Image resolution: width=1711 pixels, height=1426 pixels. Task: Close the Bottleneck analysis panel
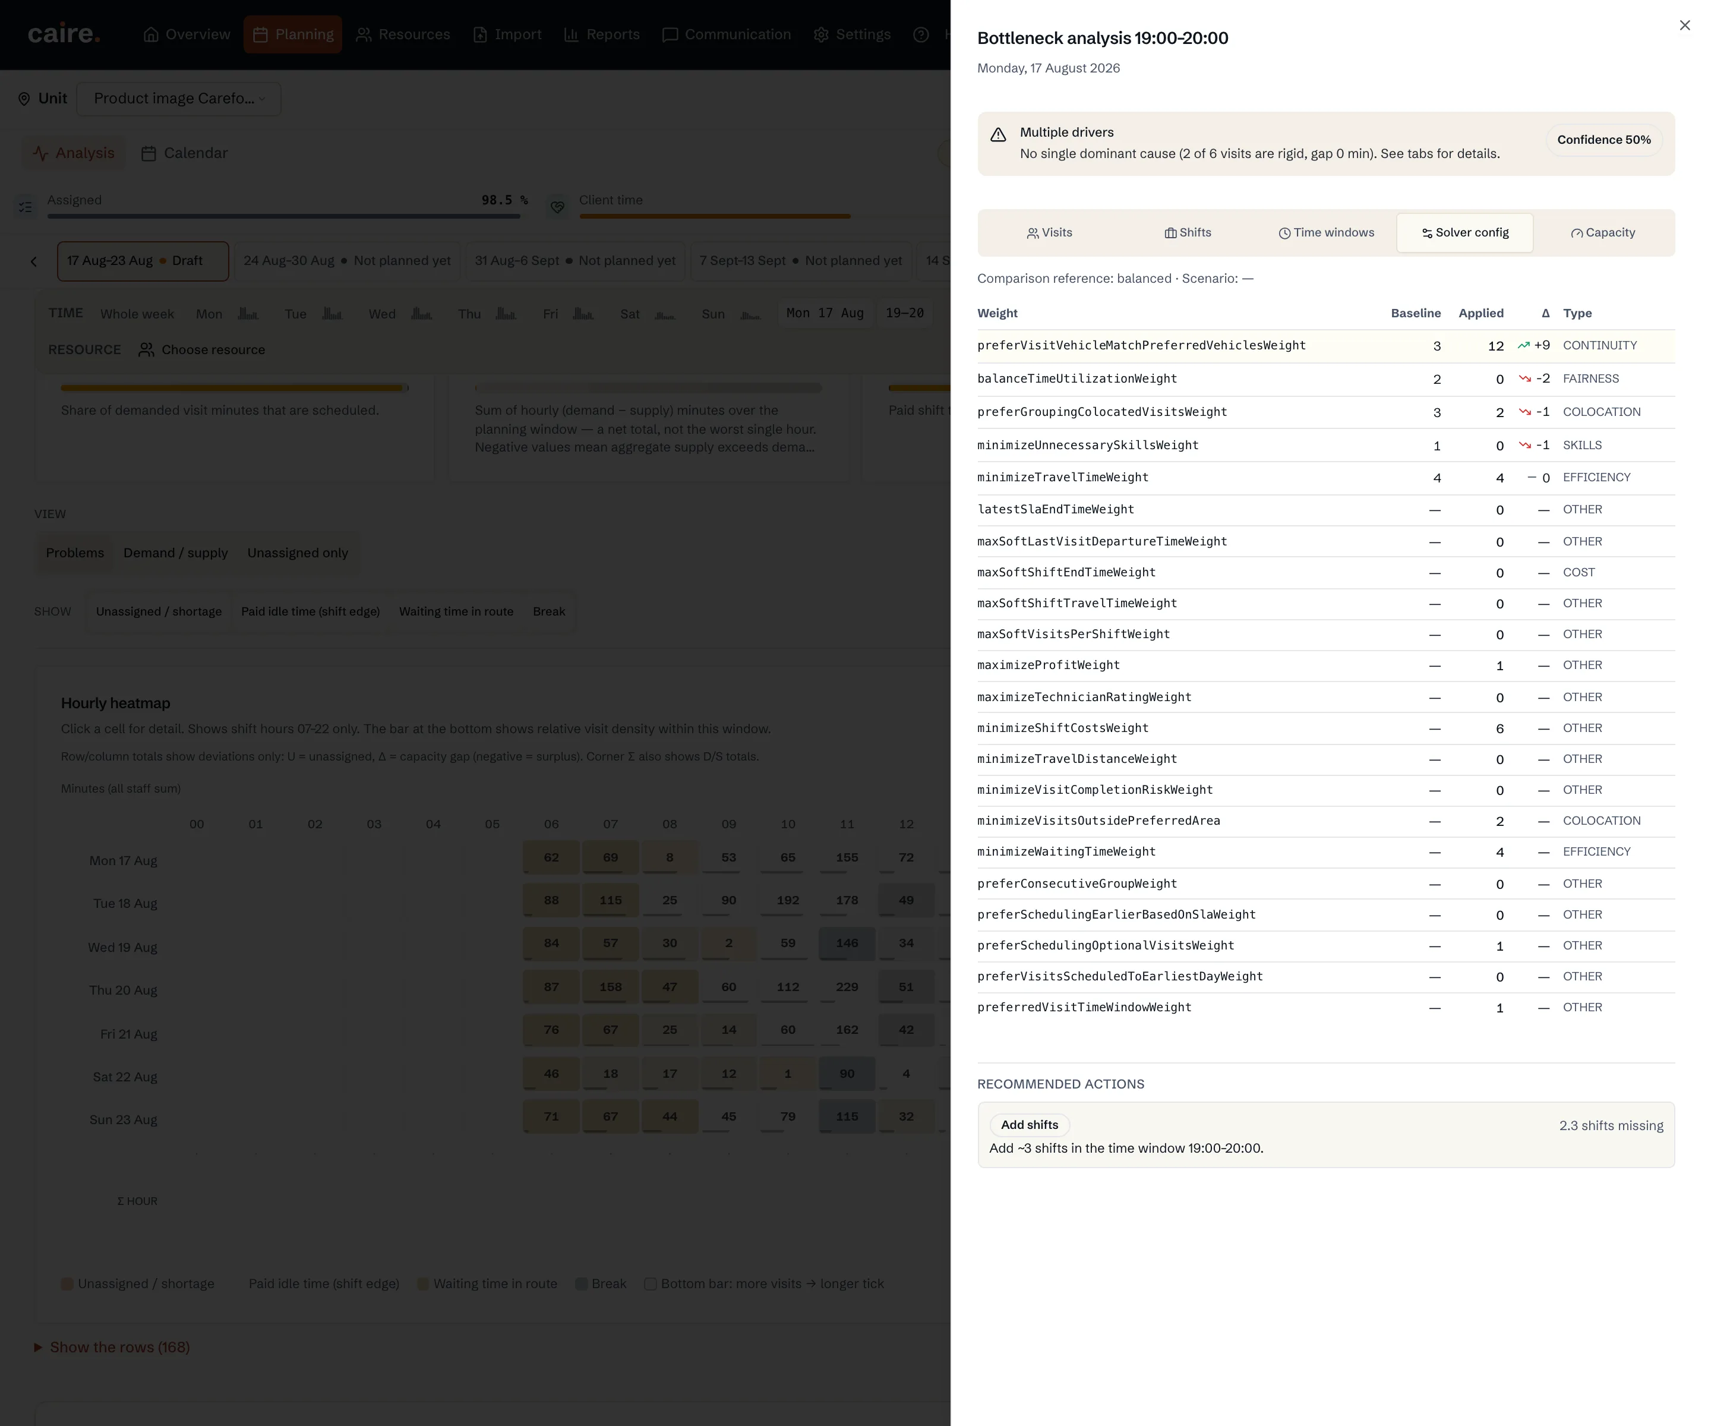pyautogui.click(x=1684, y=26)
